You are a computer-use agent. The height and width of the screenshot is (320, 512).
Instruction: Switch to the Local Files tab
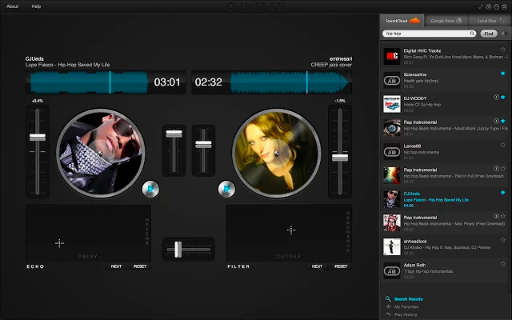click(487, 19)
